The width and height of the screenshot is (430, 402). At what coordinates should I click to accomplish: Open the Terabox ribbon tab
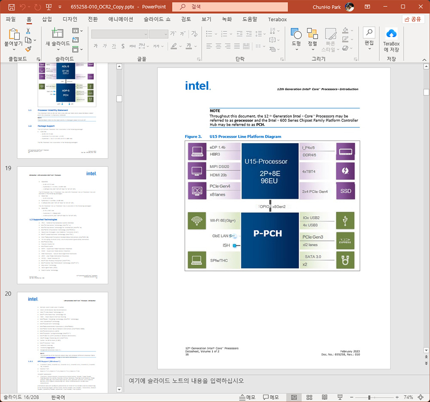coord(277,19)
